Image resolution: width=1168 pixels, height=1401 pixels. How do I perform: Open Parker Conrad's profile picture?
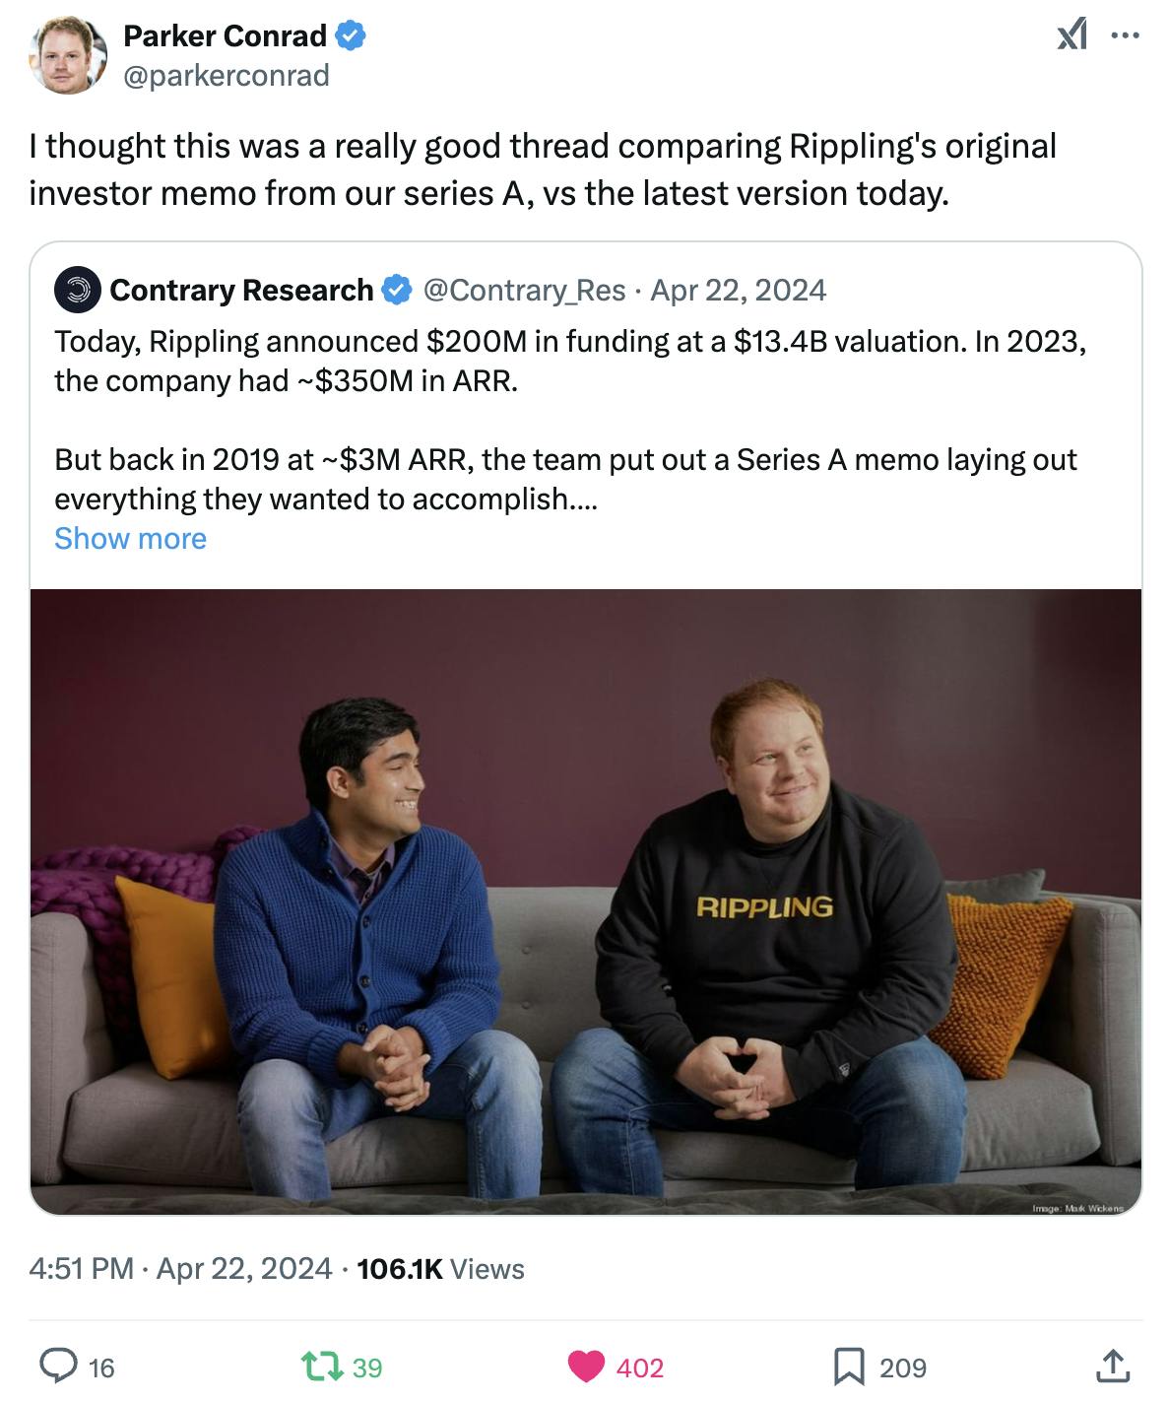(68, 55)
